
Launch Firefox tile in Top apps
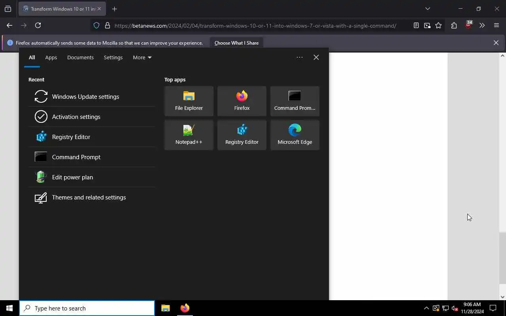tap(242, 101)
